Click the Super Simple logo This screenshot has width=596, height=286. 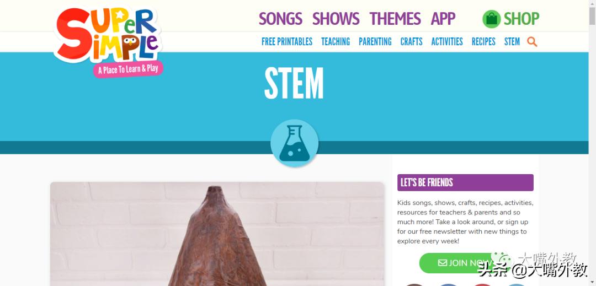pyautogui.click(x=109, y=40)
